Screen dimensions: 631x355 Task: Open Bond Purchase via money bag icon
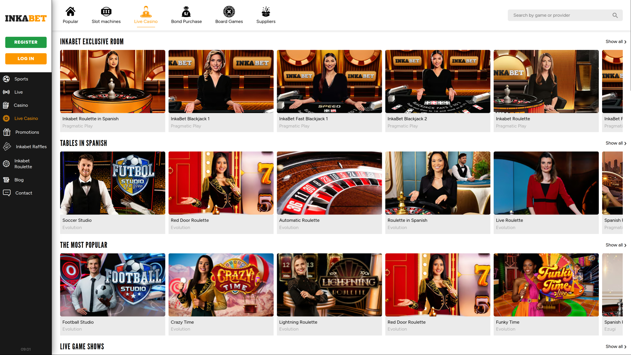click(186, 11)
